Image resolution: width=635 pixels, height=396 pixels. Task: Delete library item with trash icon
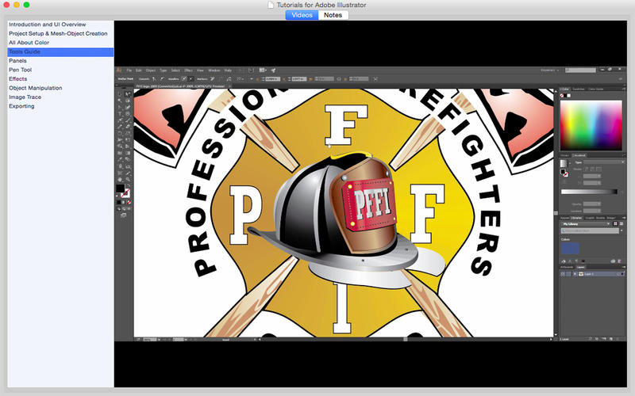point(619,261)
